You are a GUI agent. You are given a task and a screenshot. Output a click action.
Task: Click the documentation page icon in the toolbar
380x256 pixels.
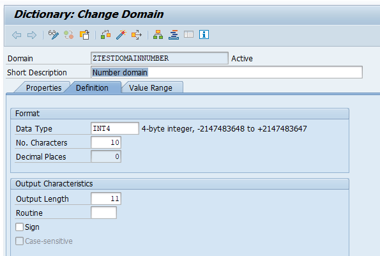click(x=188, y=34)
